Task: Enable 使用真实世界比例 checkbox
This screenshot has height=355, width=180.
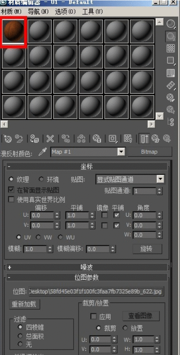Action: (x=11, y=200)
